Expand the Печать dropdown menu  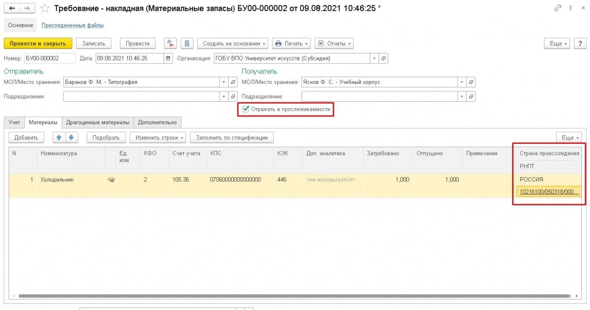click(292, 44)
